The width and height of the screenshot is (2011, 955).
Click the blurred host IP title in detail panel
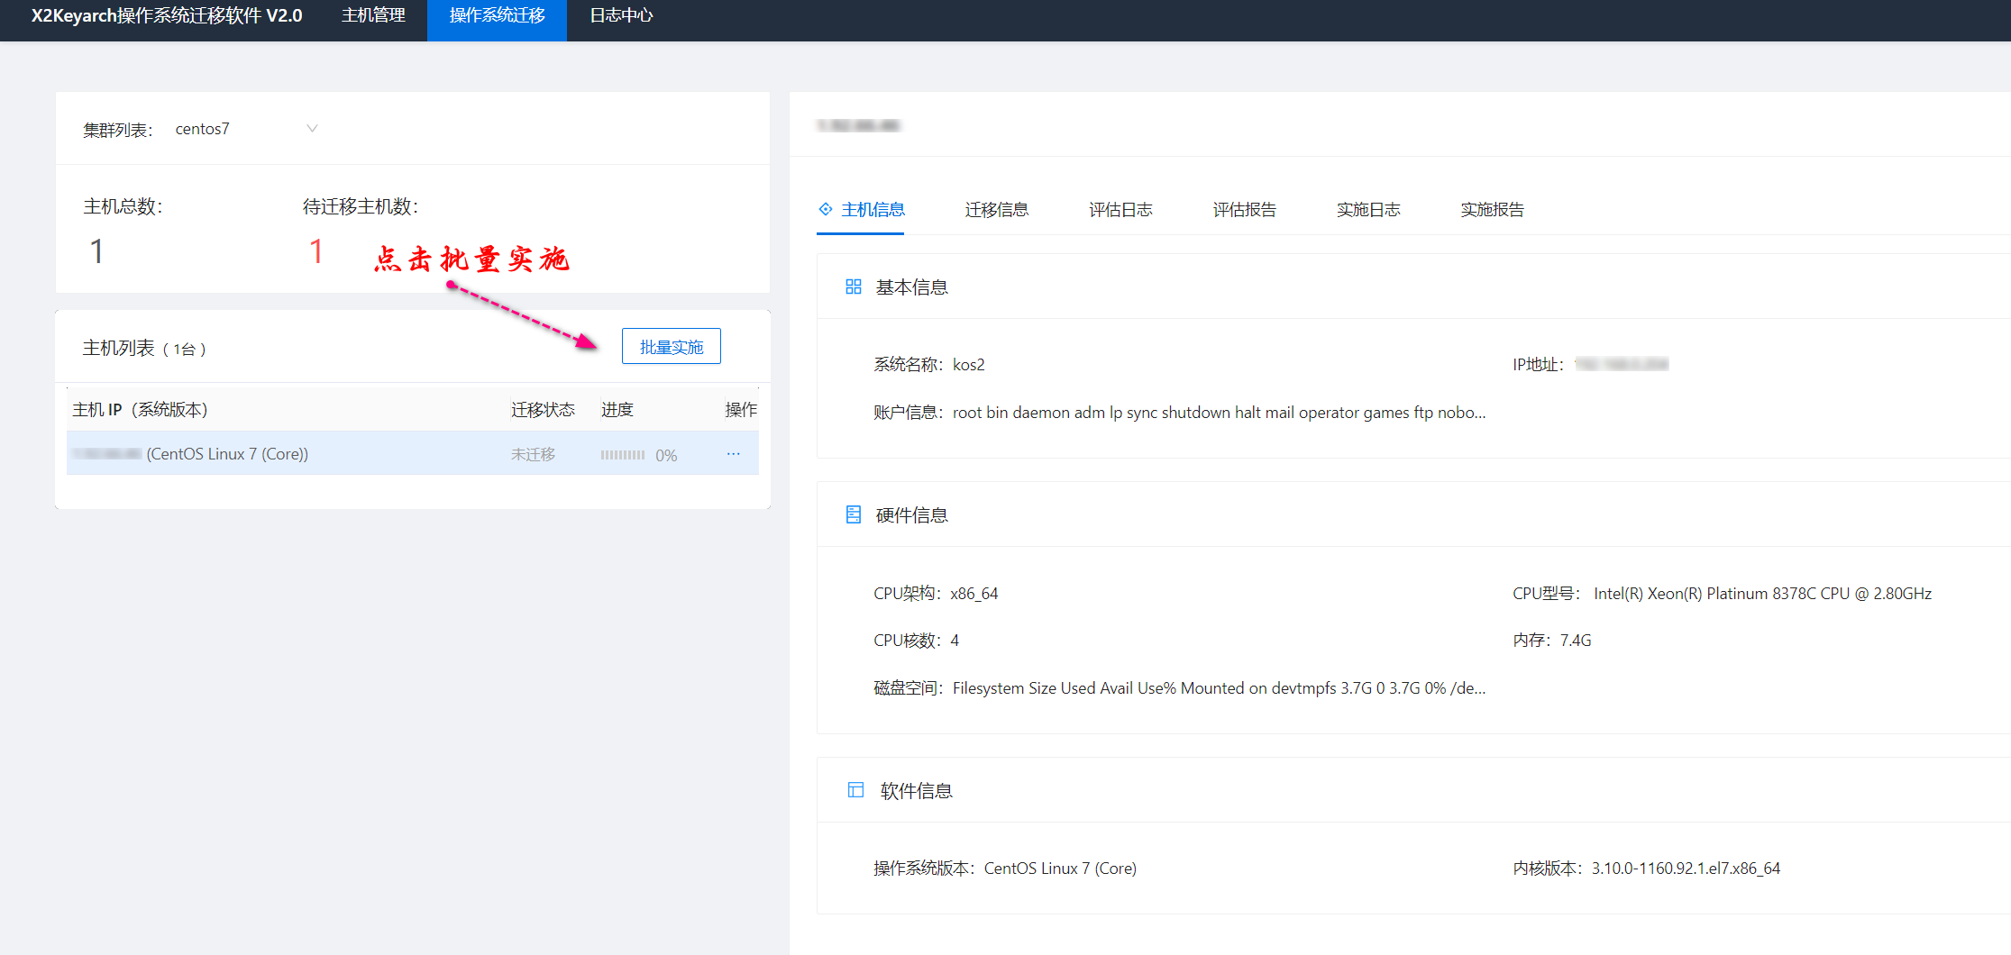coord(859,126)
